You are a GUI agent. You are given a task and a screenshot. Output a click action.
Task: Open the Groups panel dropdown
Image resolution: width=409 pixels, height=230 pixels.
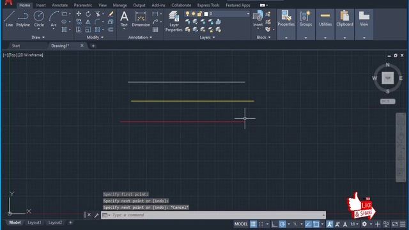pyautogui.click(x=305, y=38)
